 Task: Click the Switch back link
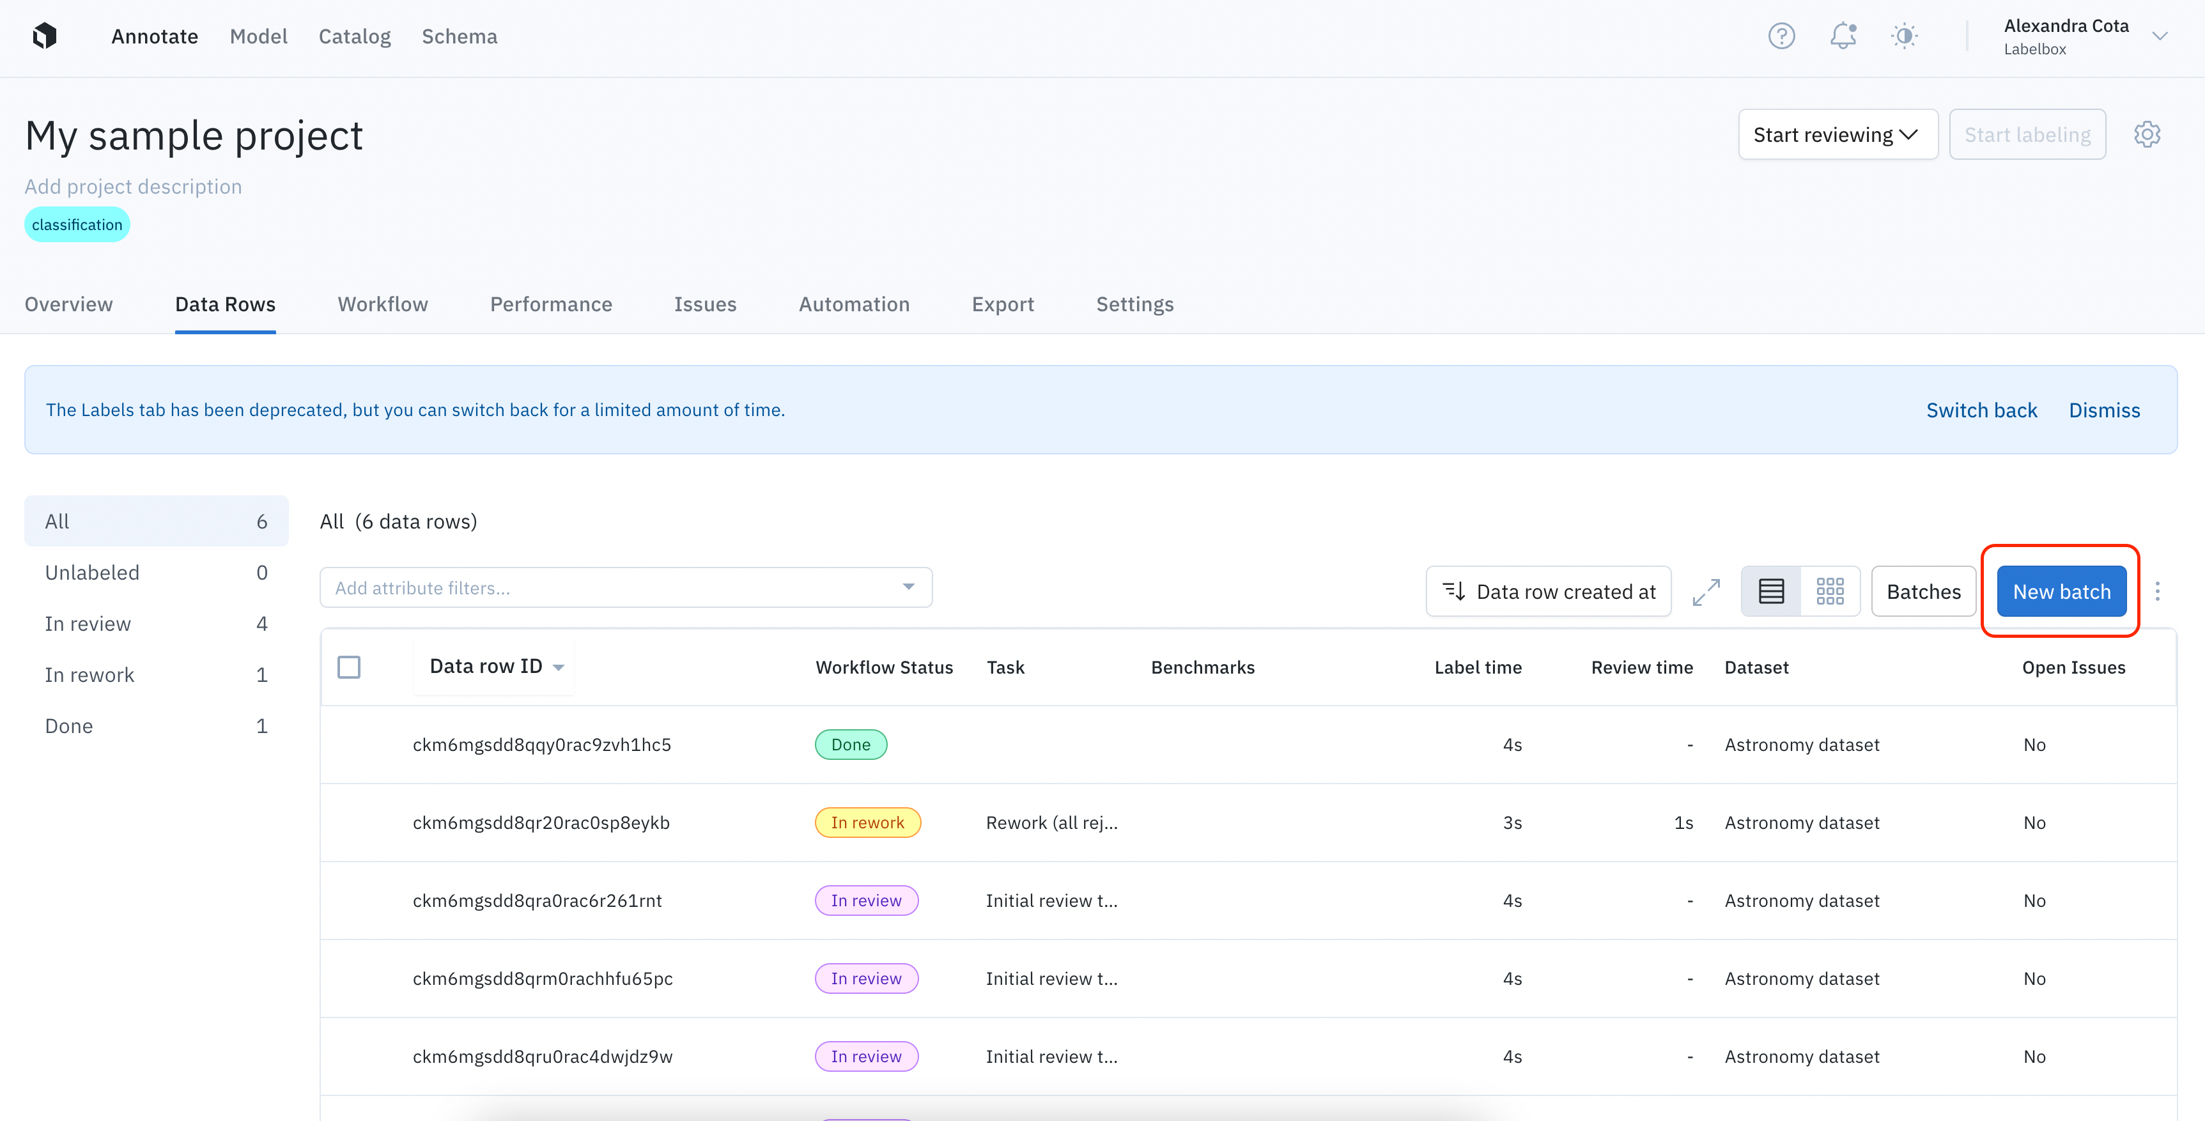tap(1981, 410)
